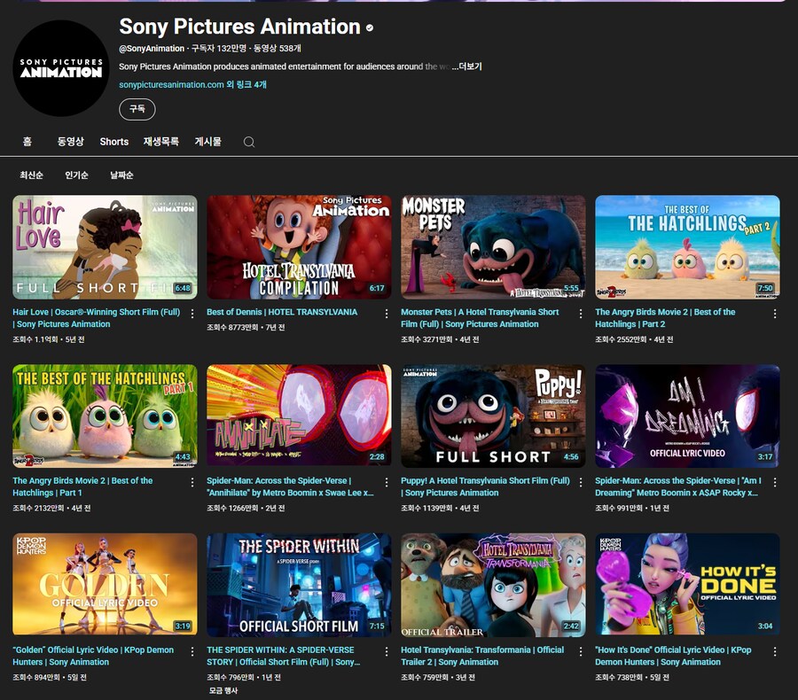Image resolution: width=798 pixels, height=700 pixels.
Task: Open options menu for Am I Dreaming video
Action: (775, 482)
